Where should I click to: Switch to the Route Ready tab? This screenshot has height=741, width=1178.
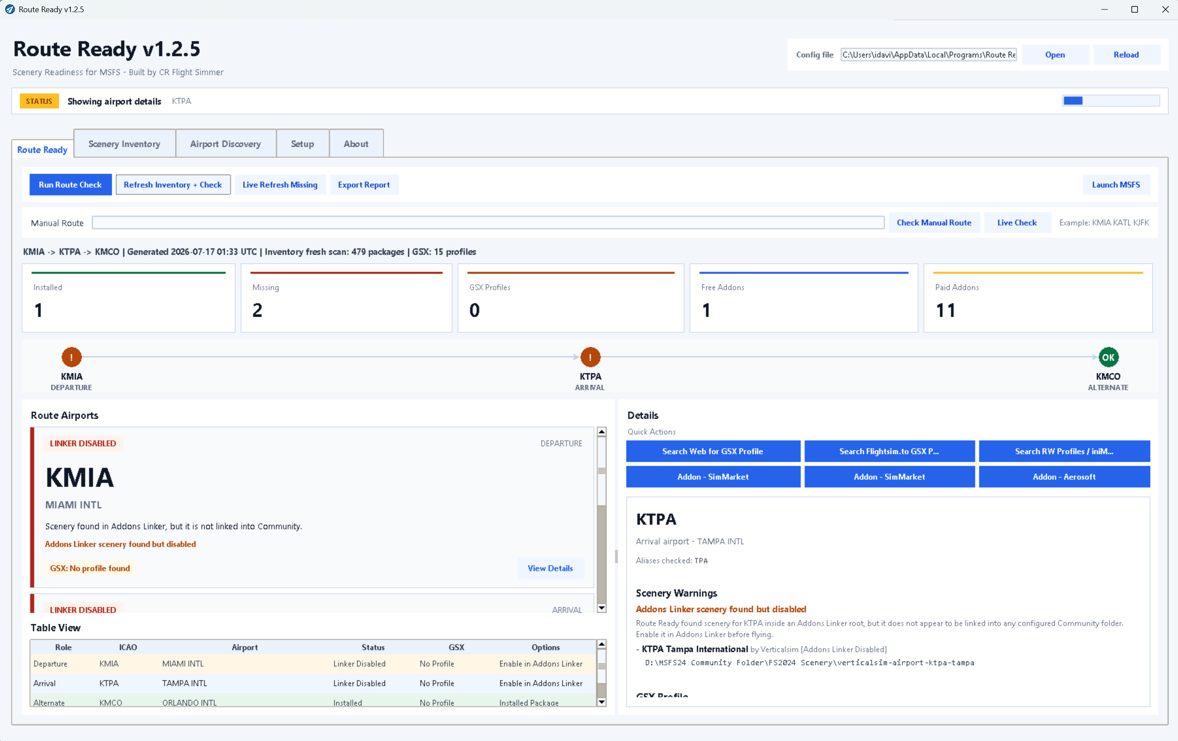tap(42, 149)
